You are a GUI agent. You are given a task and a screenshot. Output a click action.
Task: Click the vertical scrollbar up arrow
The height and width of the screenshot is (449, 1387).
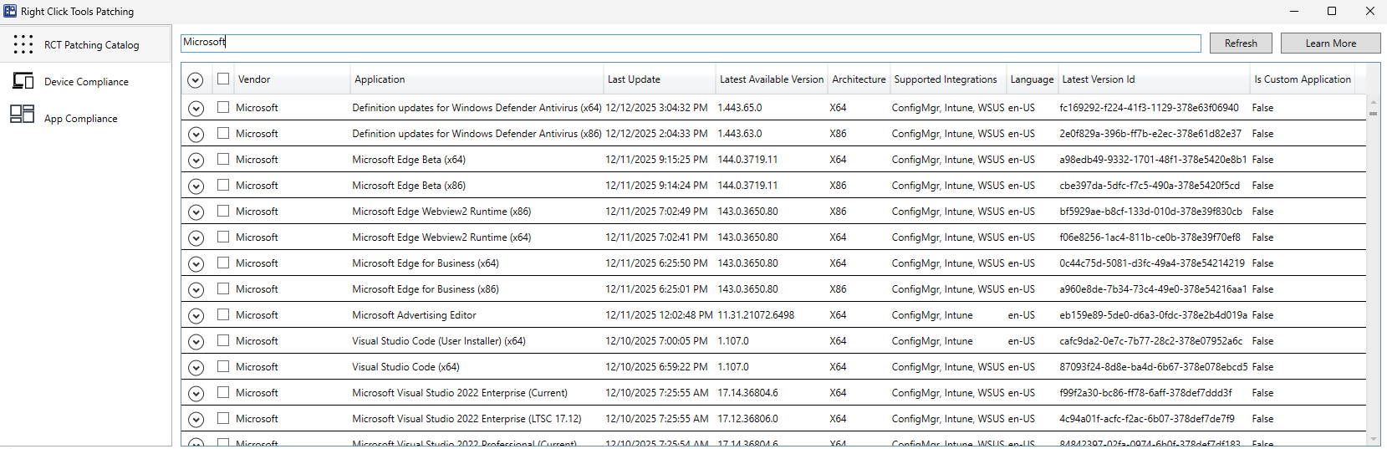coord(1373,102)
